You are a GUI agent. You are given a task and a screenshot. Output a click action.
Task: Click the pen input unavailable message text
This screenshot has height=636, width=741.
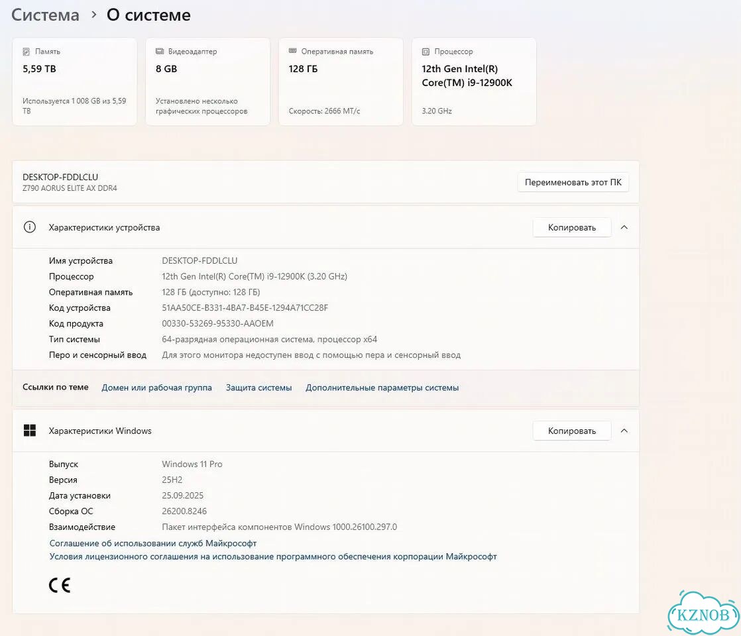(311, 355)
